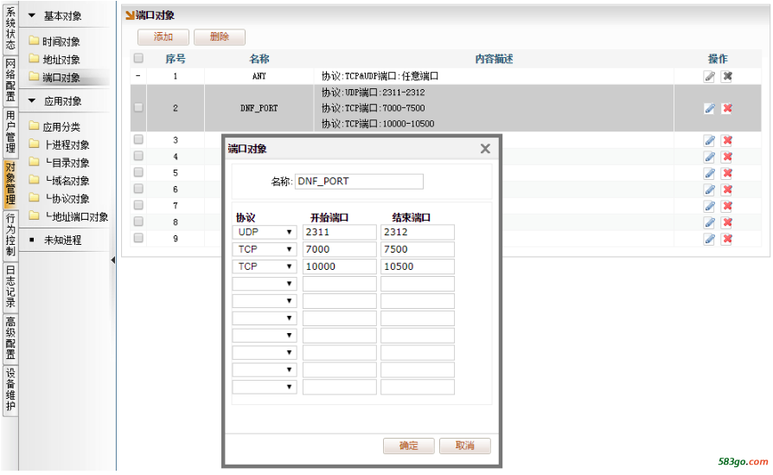Collapse the 基本对象 section
The image size is (773, 475).
click(x=32, y=16)
